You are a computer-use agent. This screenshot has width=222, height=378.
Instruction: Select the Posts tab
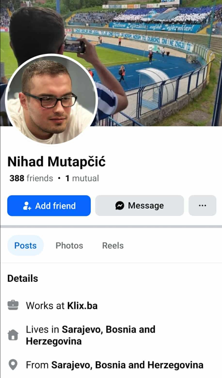tap(25, 246)
